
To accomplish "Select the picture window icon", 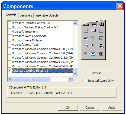I will (x=93, y=54).
